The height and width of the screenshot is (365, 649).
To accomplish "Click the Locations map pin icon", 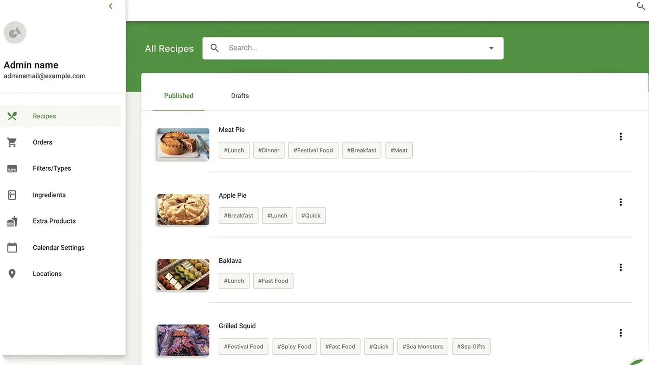I will click(x=12, y=274).
